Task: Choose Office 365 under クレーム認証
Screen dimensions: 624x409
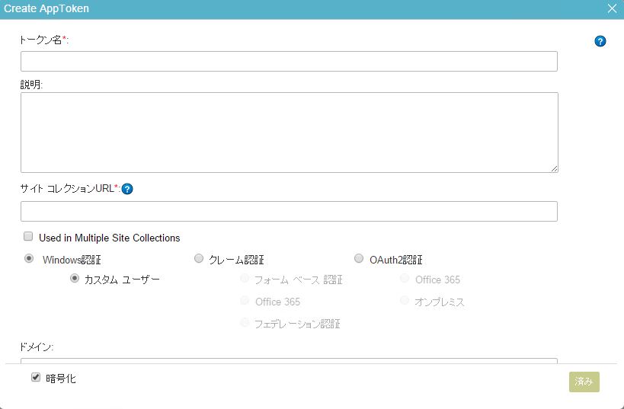Action: (245, 300)
